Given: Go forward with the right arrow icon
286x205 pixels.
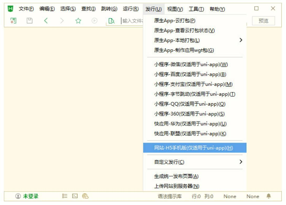Looking at the screenshot, I should (x=62, y=21).
